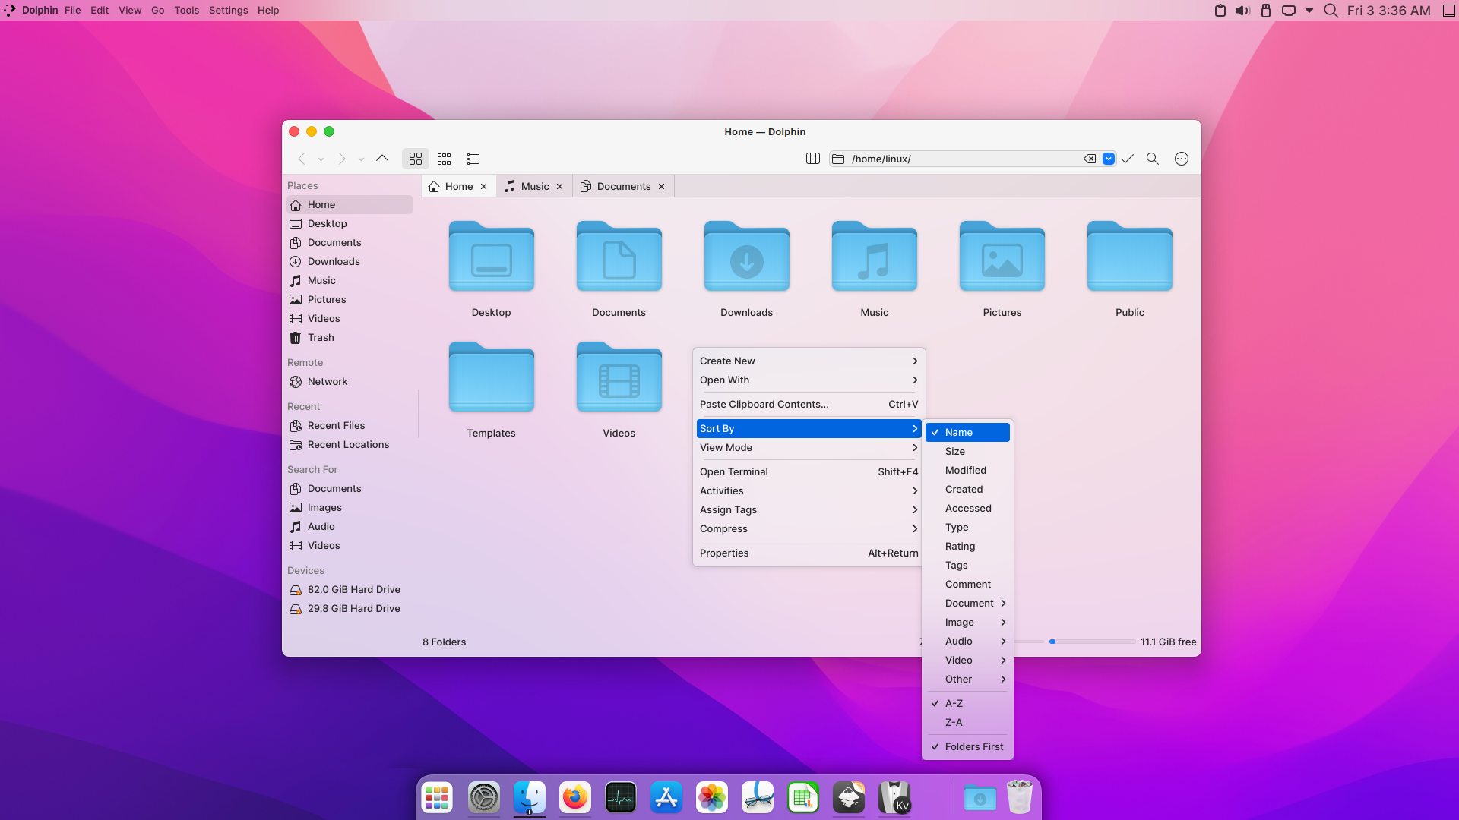The height and width of the screenshot is (820, 1459).
Task: Click the split view panel icon
Action: coord(812,158)
